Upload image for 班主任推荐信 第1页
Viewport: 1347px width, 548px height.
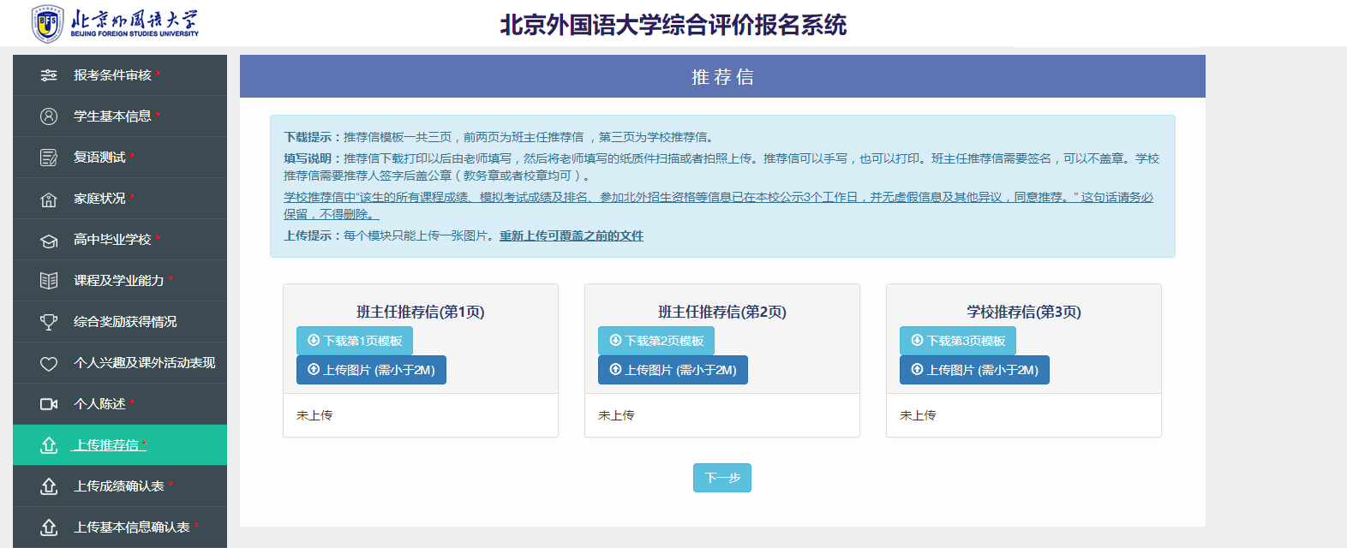click(x=371, y=370)
